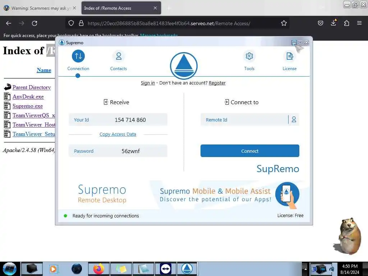Download Supremo.exe from the directory listing
Screen dimensions: 368x276
click(x=28, y=106)
